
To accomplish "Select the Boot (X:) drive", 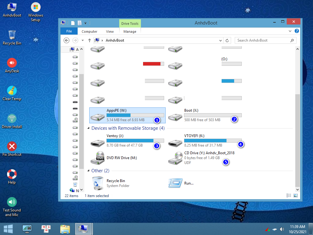I will tap(205, 115).
